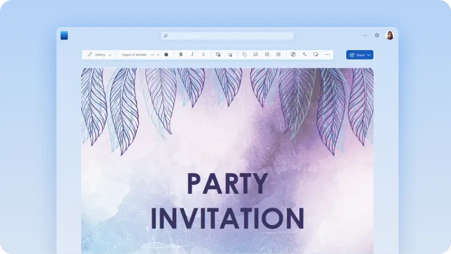
Task: Click the user profile avatar
Action: coord(389,36)
